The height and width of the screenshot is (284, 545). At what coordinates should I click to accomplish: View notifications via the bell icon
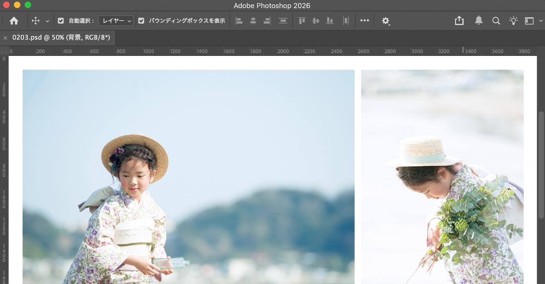click(x=479, y=20)
